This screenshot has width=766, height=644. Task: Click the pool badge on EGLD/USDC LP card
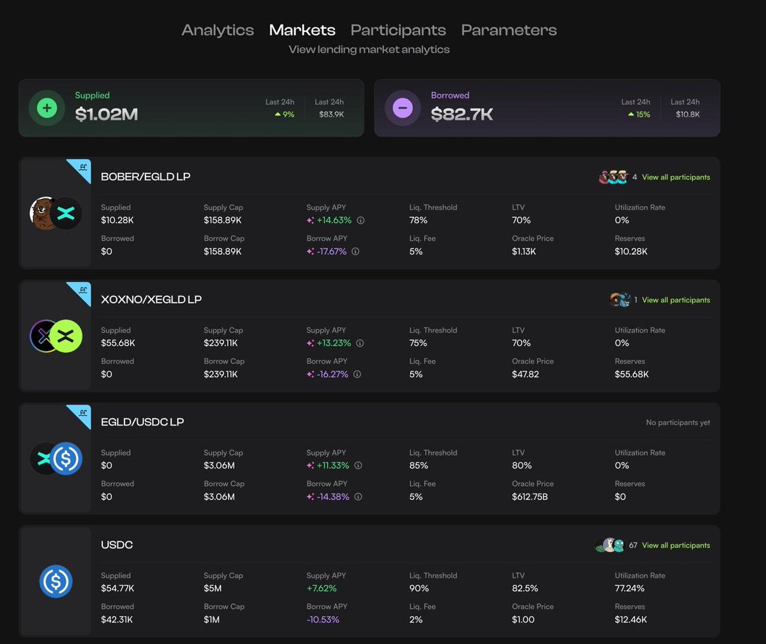tap(82, 414)
